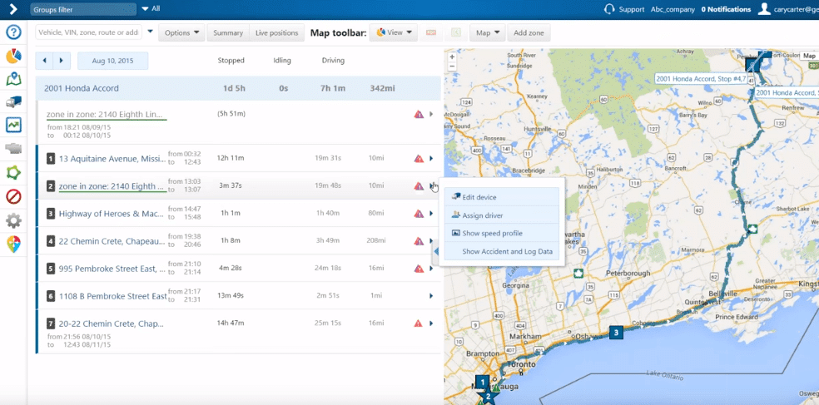Open the red Rules prohibition sidebar icon
The width and height of the screenshot is (819, 405).
[13, 197]
